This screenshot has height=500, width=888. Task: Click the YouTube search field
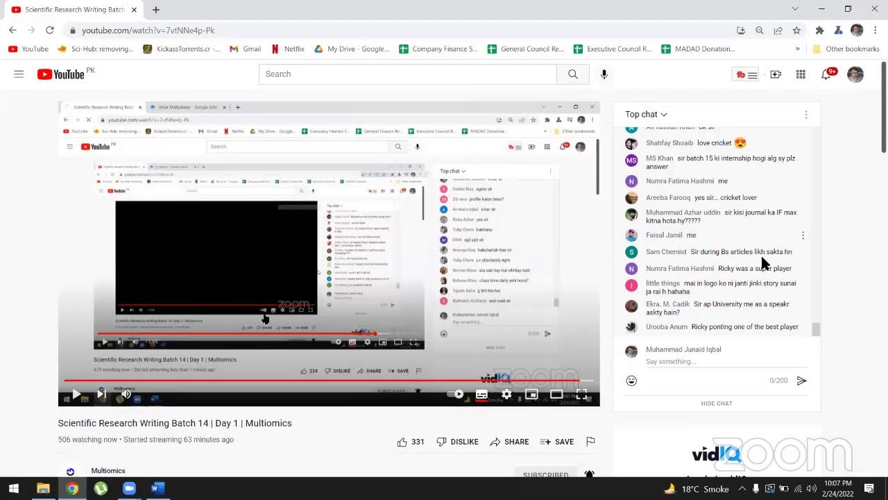click(x=408, y=74)
